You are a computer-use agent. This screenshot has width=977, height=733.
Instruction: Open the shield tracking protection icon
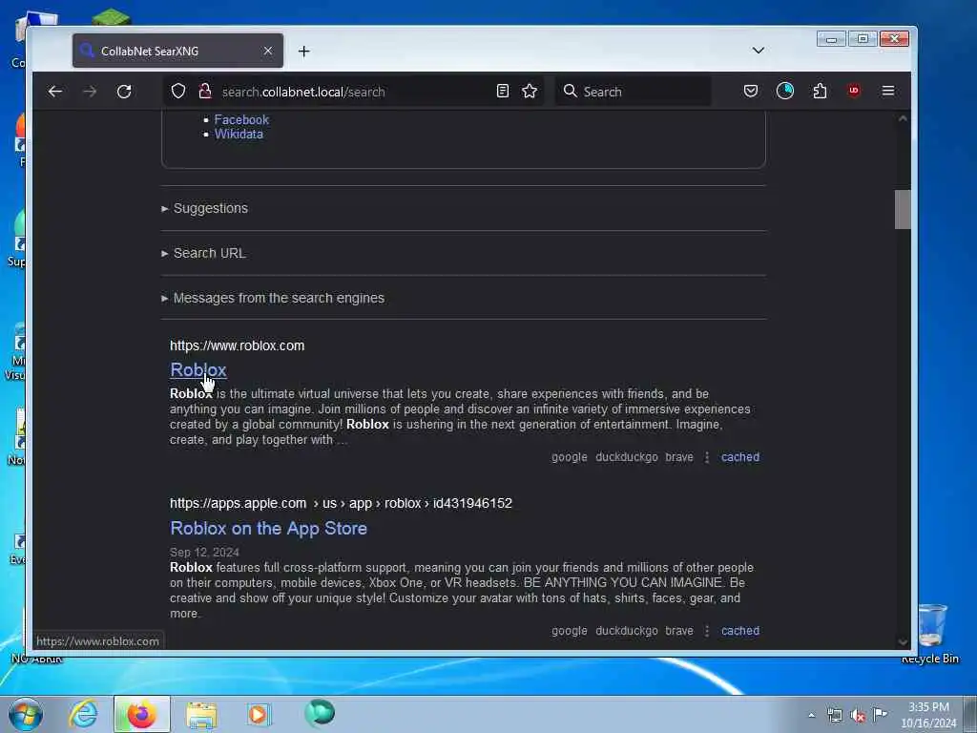coord(178,91)
